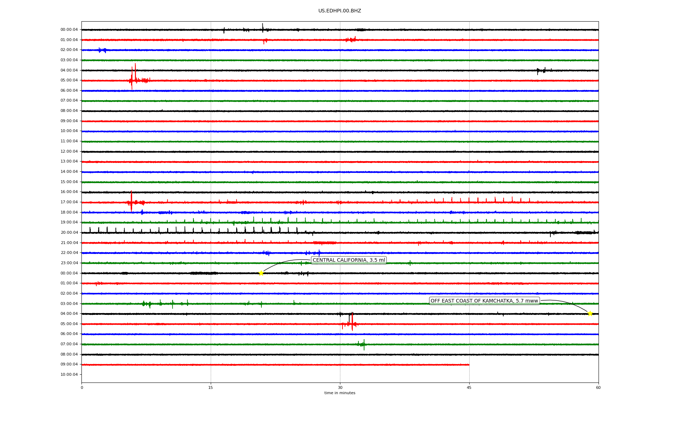The height and width of the screenshot is (425, 680).
Task: Click the 0 tick on time axis
Action: 82,387
